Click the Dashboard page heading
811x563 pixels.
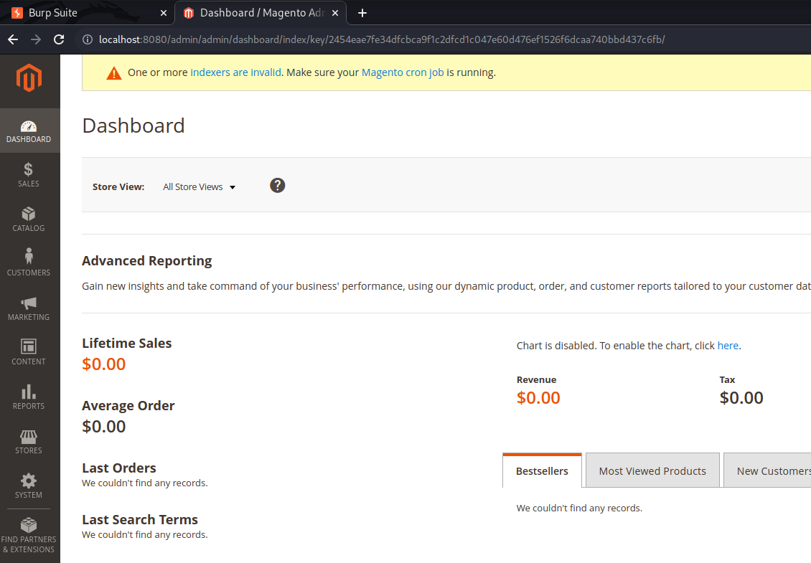coord(133,126)
